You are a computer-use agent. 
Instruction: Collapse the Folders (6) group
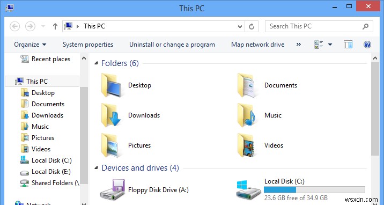coord(96,63)
